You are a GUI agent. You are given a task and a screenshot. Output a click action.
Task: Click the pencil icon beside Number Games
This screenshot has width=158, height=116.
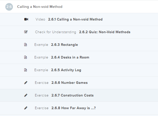[26, 83]
